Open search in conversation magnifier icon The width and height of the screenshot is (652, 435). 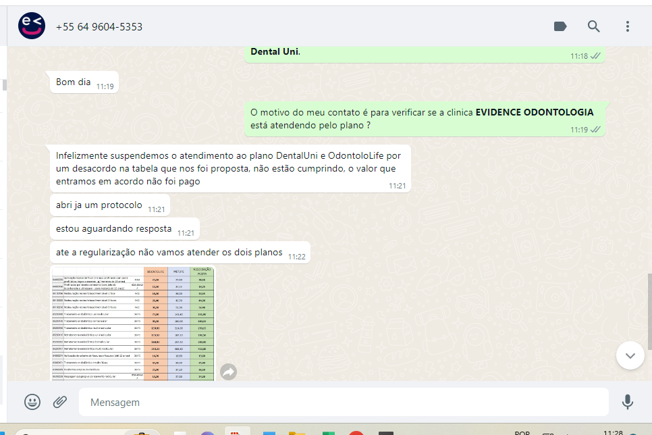pyautogui.click(x=593, y=26)
